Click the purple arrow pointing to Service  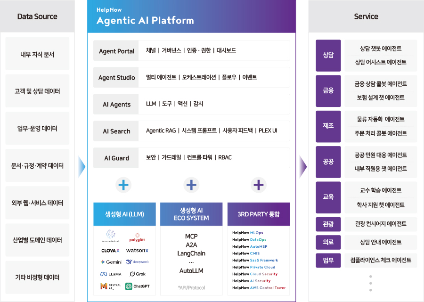[303, 165]
